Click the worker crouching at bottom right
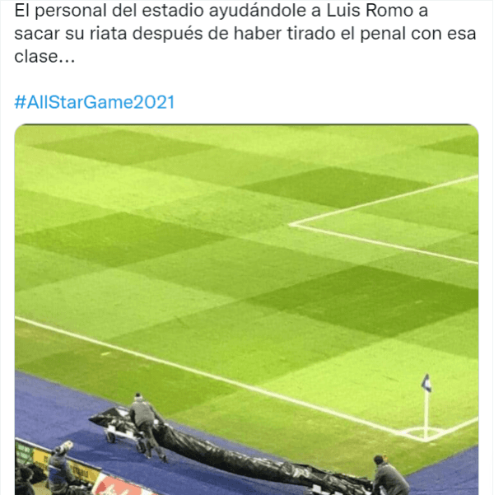This screenshot has height=495, width=494. (x=390, y=477)
